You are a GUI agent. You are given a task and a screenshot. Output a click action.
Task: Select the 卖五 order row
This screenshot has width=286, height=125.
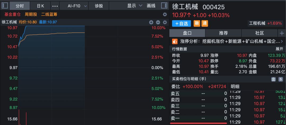tap(198, 93)
